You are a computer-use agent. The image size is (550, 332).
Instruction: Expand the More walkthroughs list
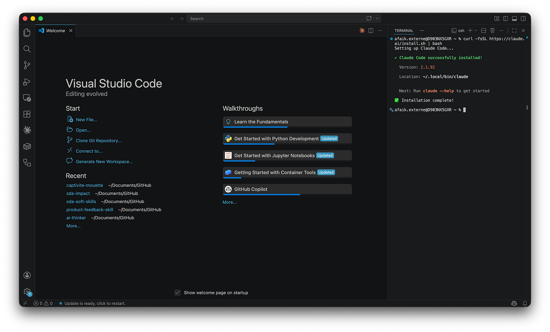(229, 202)
